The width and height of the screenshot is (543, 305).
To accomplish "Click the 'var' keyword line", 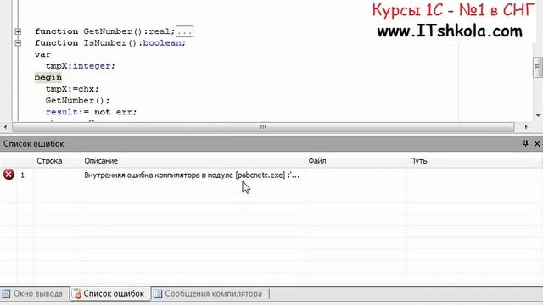I will point(42,54).
